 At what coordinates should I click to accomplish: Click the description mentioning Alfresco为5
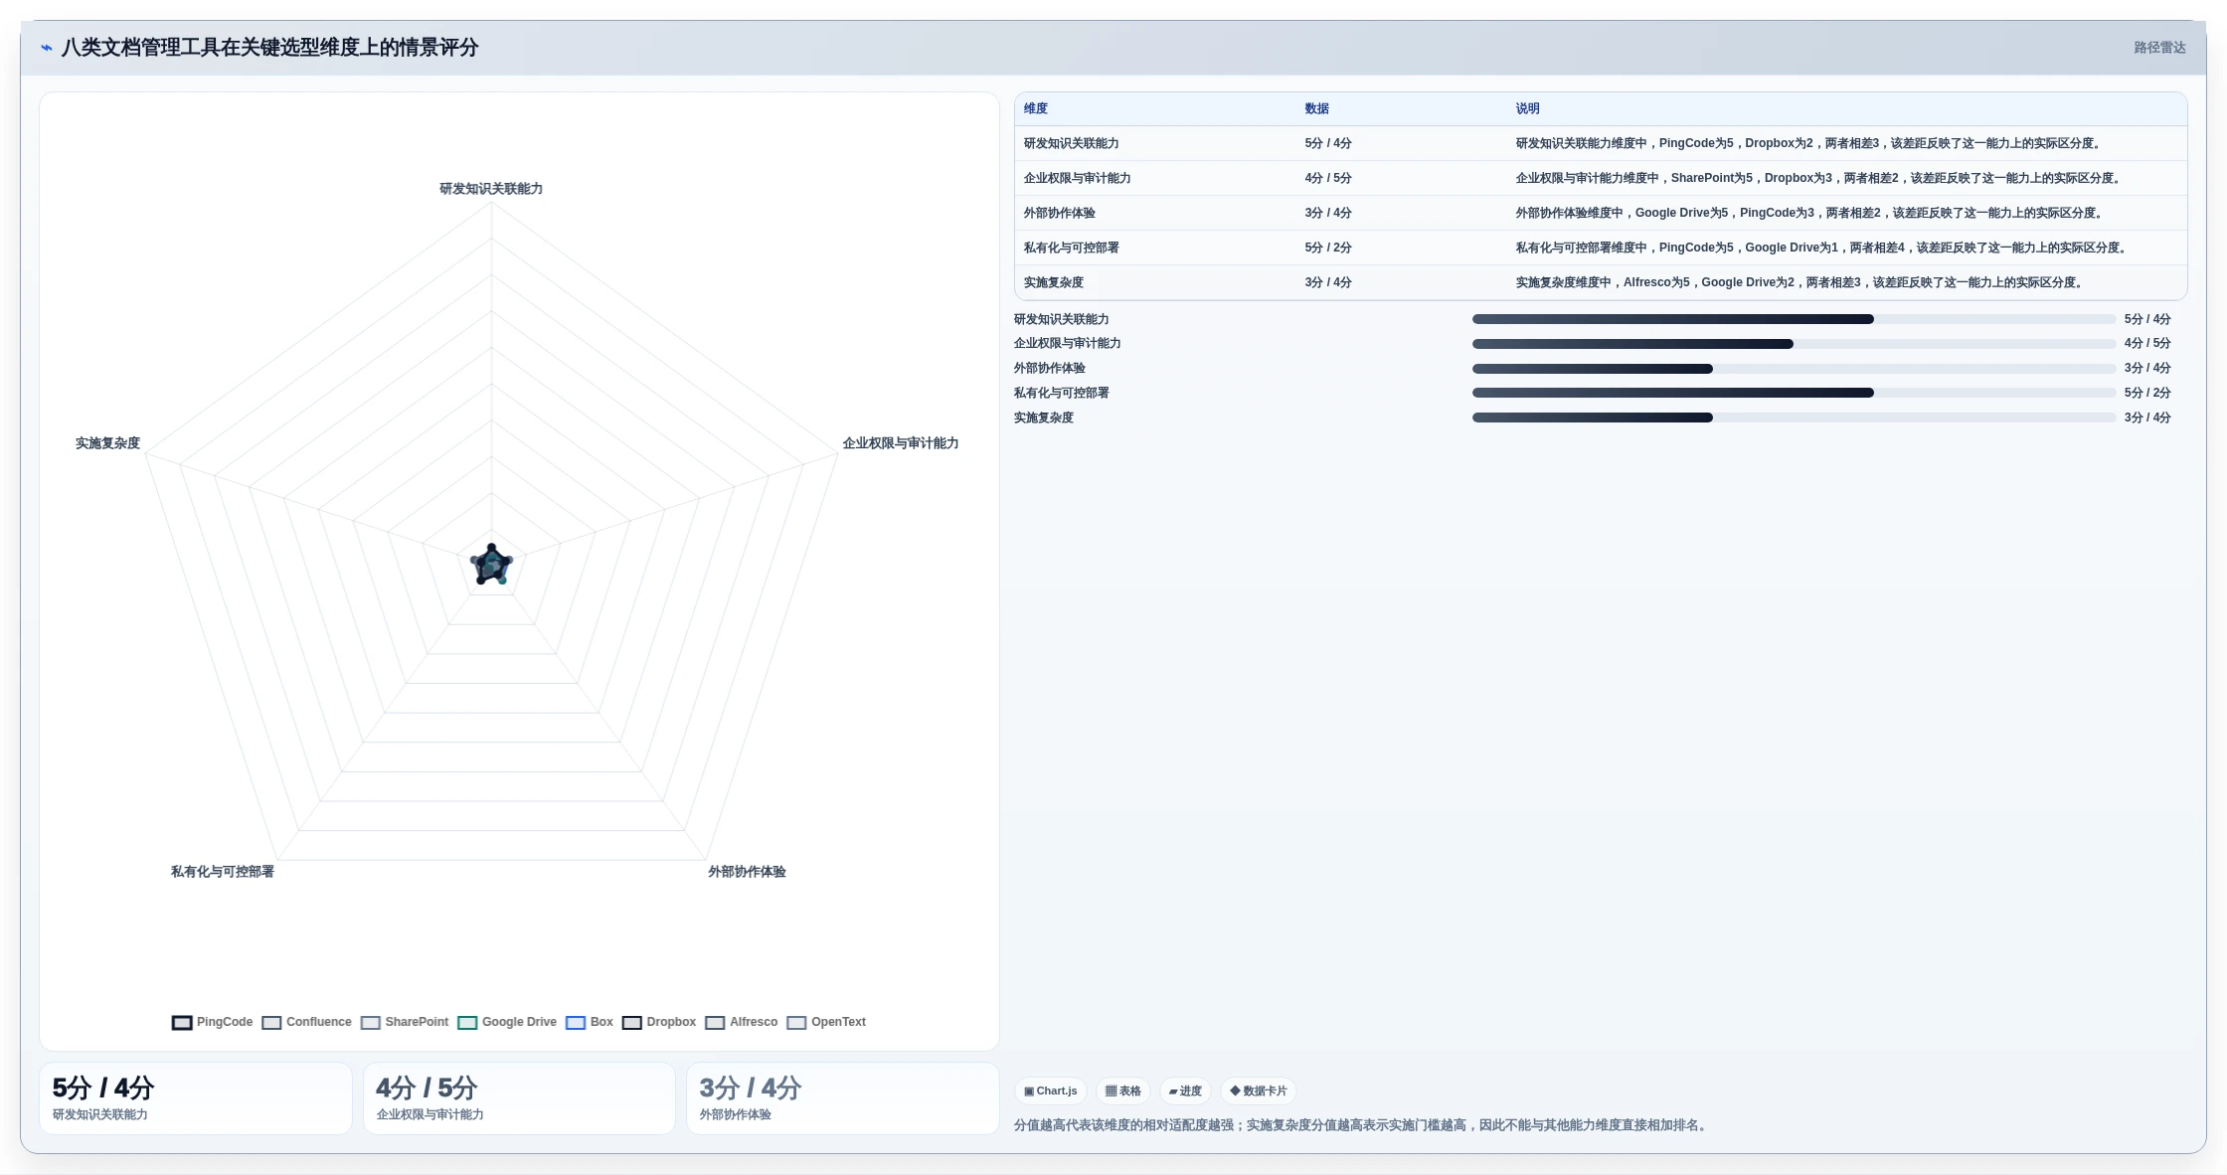[x=1800, y=282]
